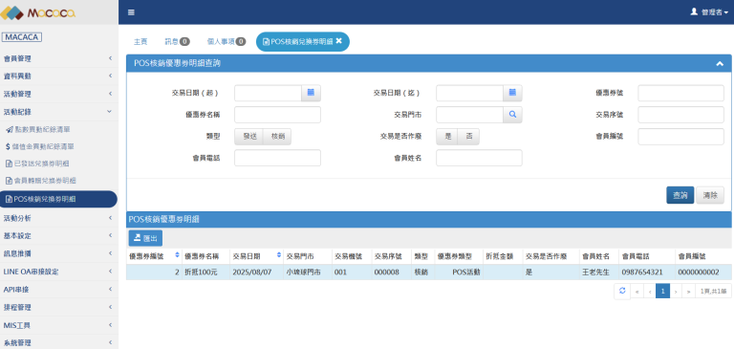Viewport: 734px width, 349px height.
Task: Click the refresh icon in pagination
Action: pos(622,291)
